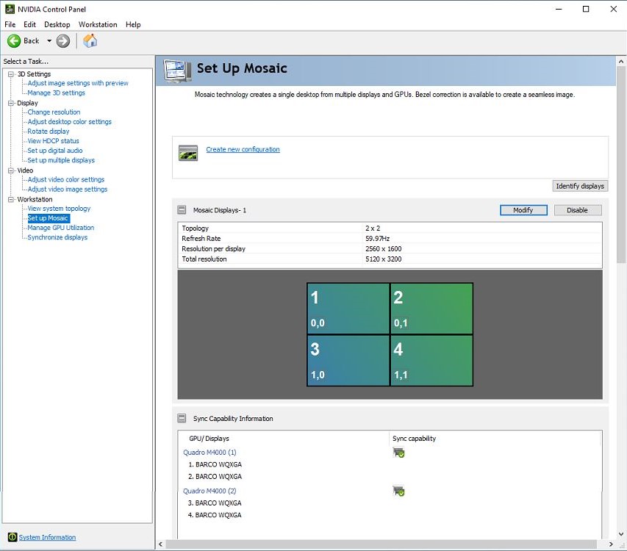Open the Desktop menu
Screen dimensions: 627x551
[x=57, y=24]
